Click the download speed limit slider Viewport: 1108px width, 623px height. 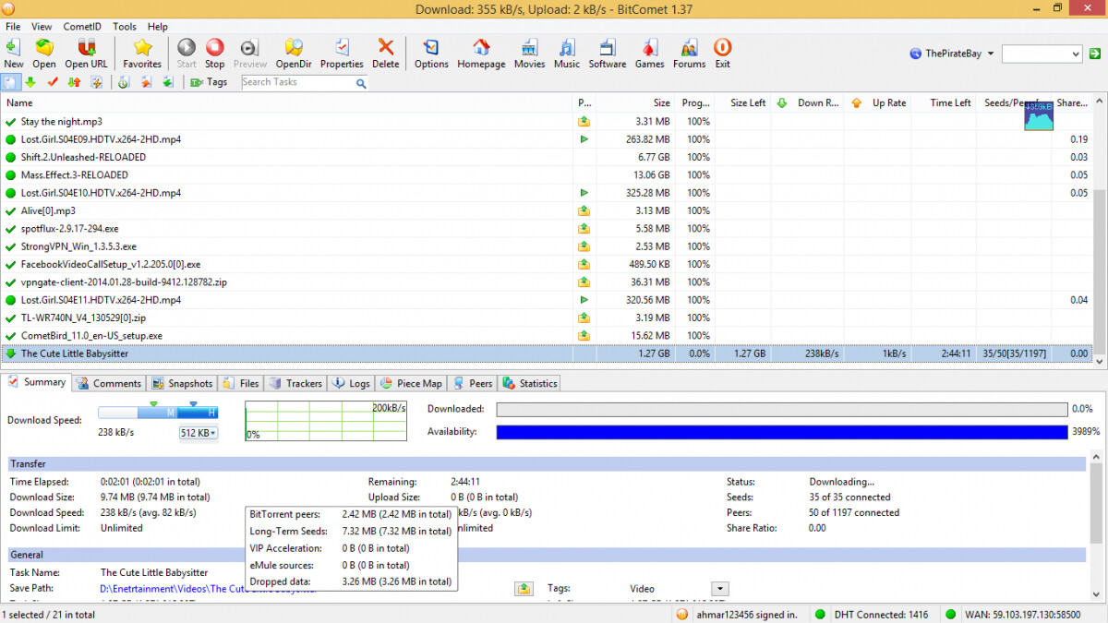click(157, 413)
